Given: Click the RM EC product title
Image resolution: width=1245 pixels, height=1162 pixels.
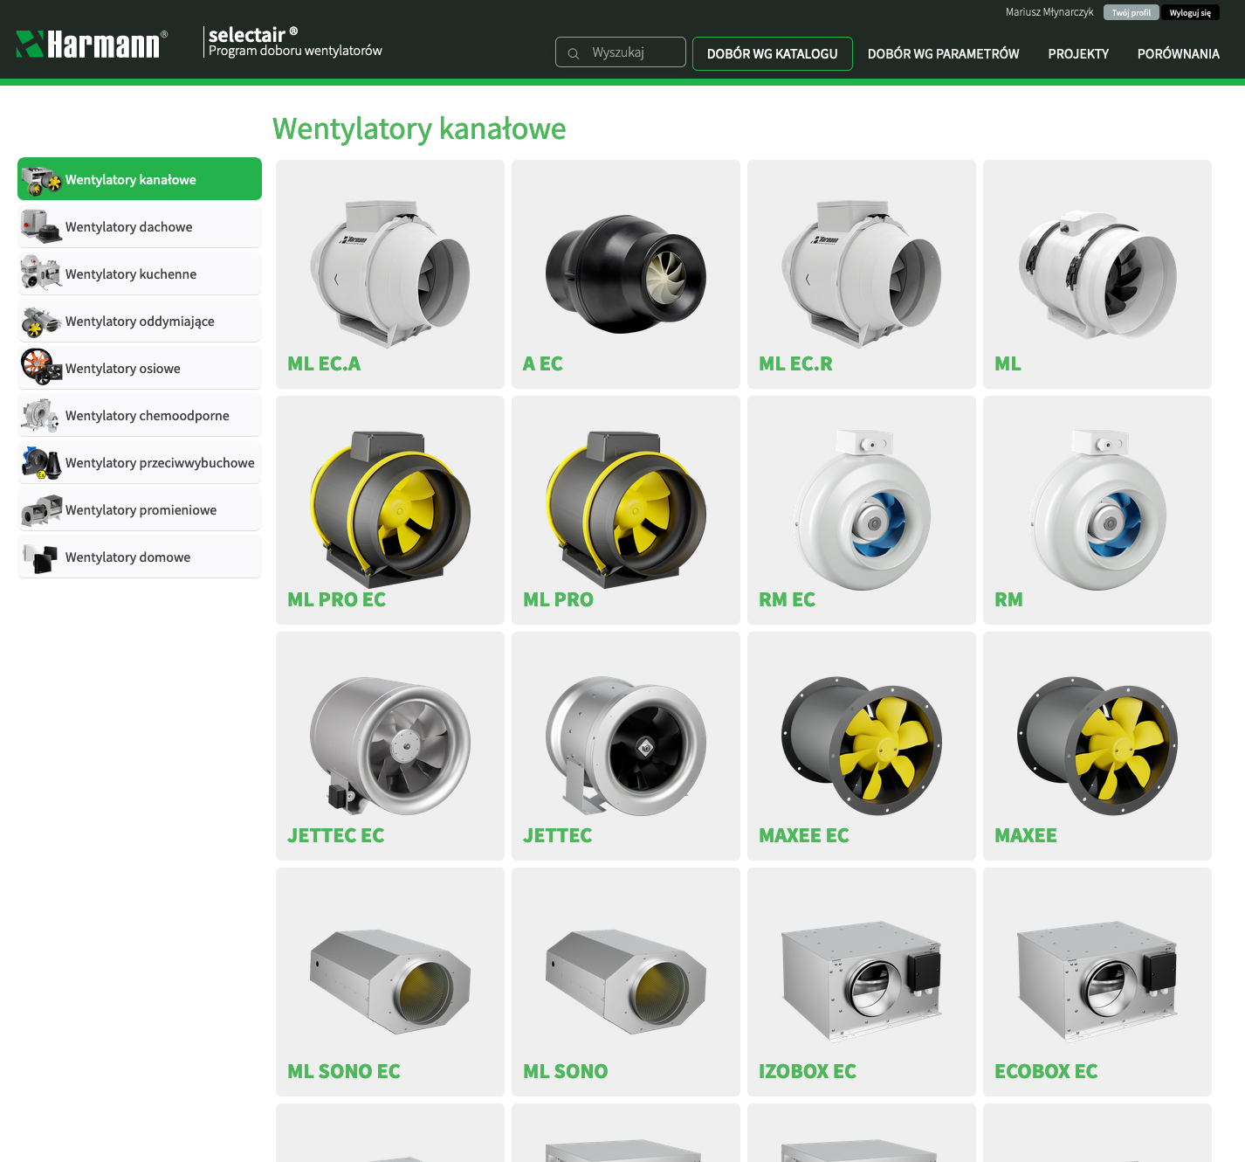Looking at the screenshot, I should coord(787,599).
